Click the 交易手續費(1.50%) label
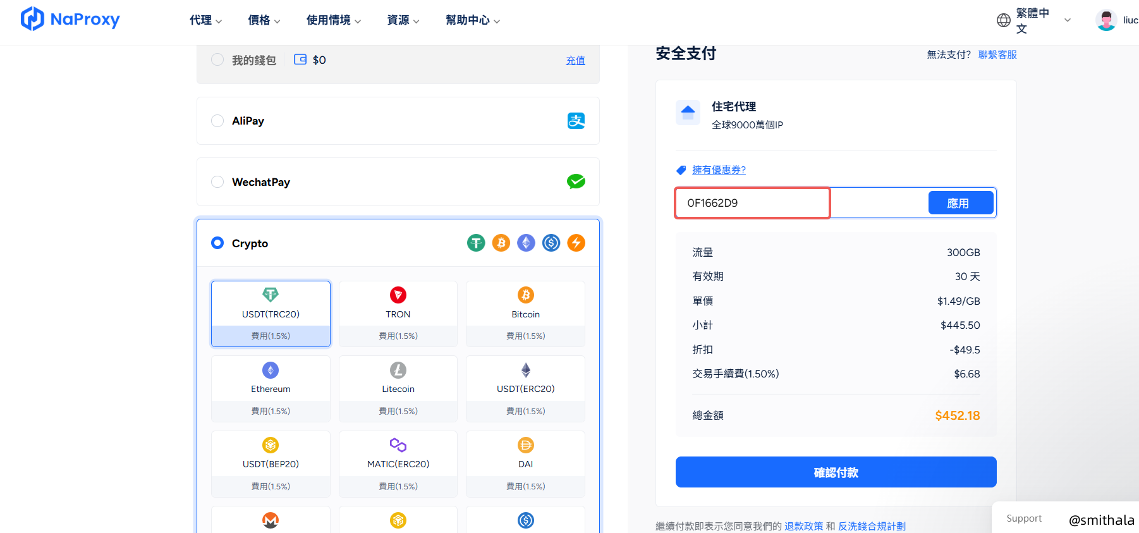Viewport: 1139px width, 533px height. pyautogui.click(x=736, y=374)
